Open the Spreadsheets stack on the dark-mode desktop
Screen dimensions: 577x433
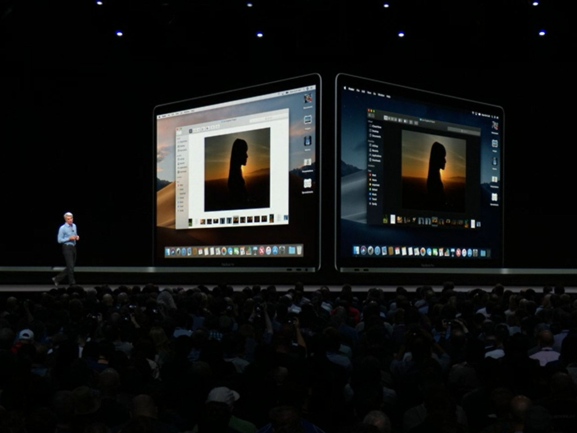click(495, 197)
